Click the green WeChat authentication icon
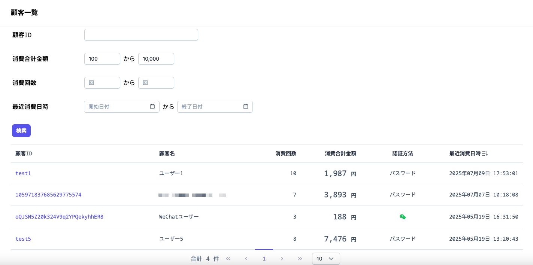Viewport: 533px width, 265px height. 403,217
